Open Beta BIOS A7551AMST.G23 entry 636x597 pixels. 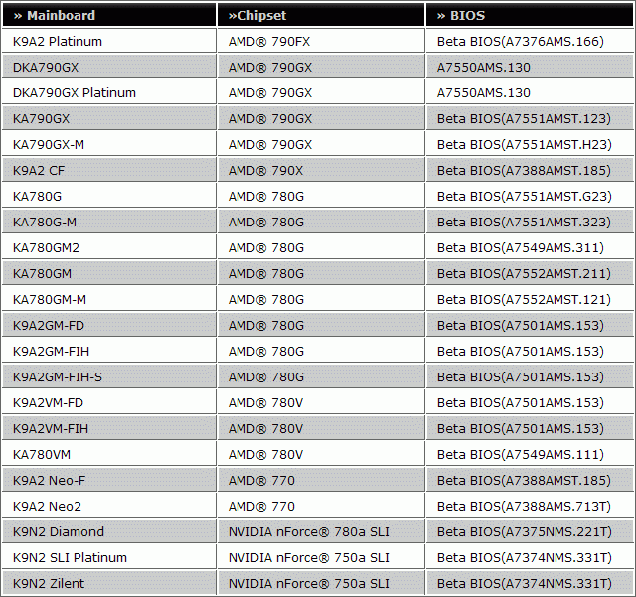click(x=524, y=197)
